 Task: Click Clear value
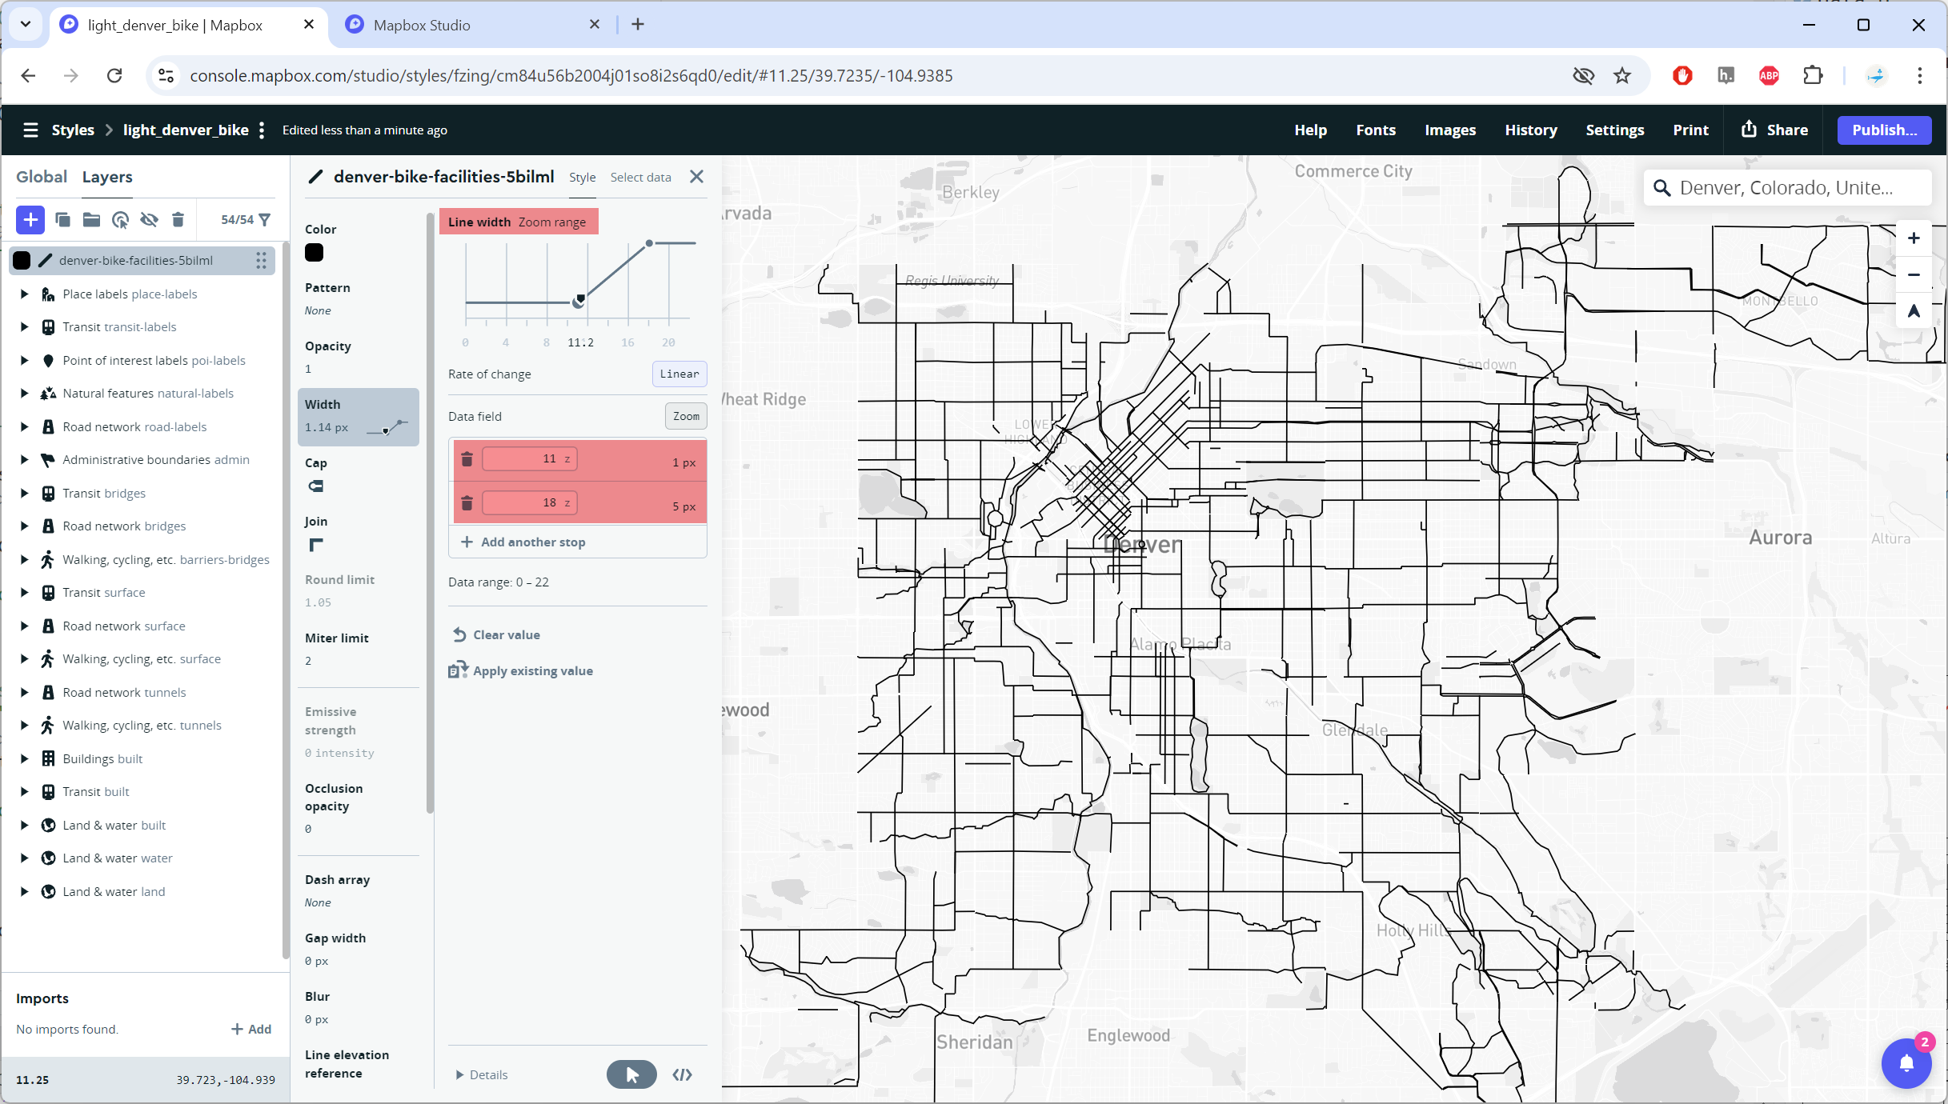pyautogui.click(x=496, y=634)
